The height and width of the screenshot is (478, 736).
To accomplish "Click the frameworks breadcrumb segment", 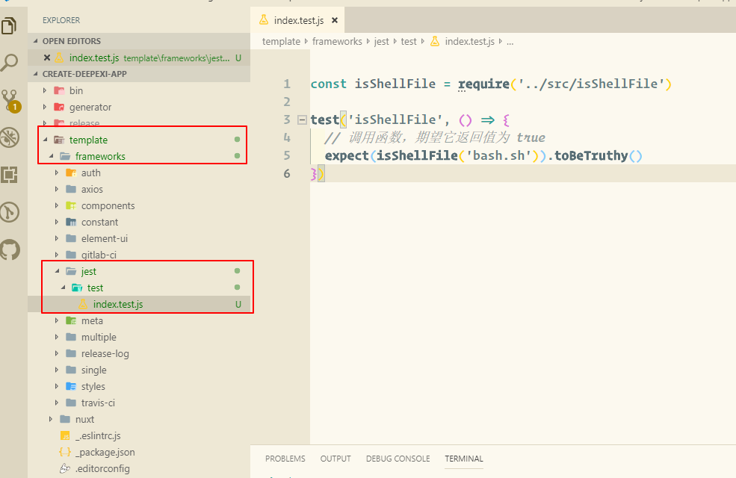I will coord(337,42).
